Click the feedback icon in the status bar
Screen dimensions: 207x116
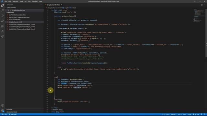click(202, 114)
